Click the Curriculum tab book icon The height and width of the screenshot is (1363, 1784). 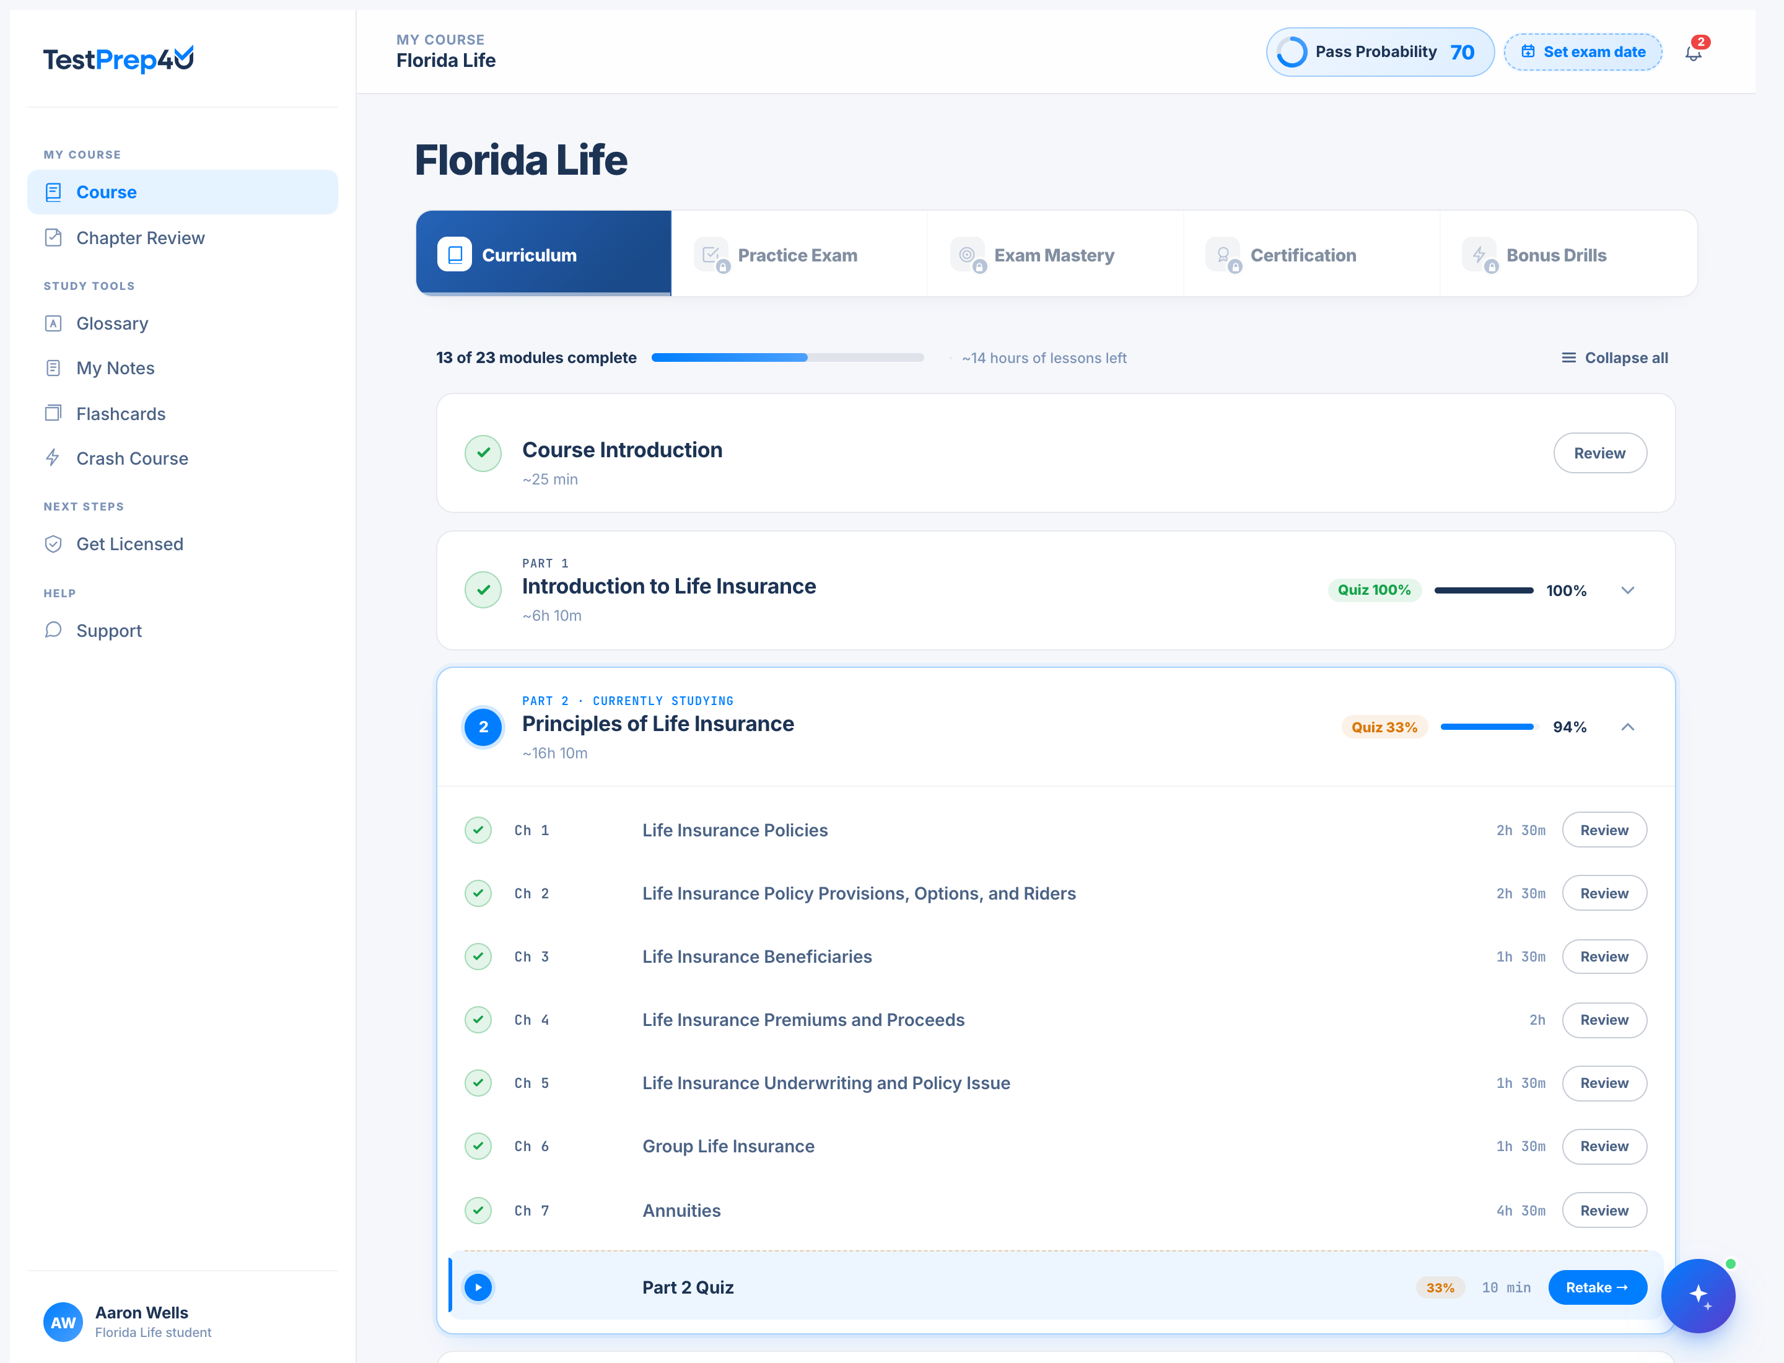tap(455, 255)
